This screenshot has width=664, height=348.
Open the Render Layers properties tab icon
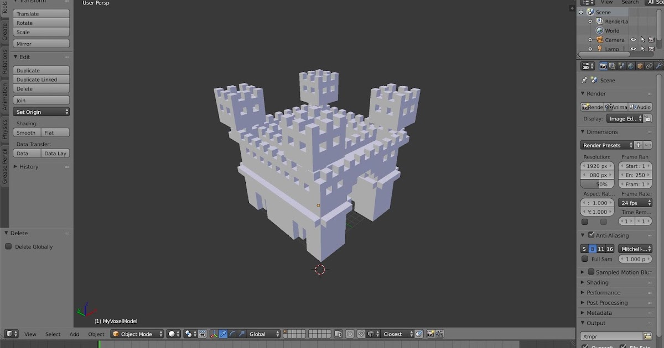pos(612,66)
